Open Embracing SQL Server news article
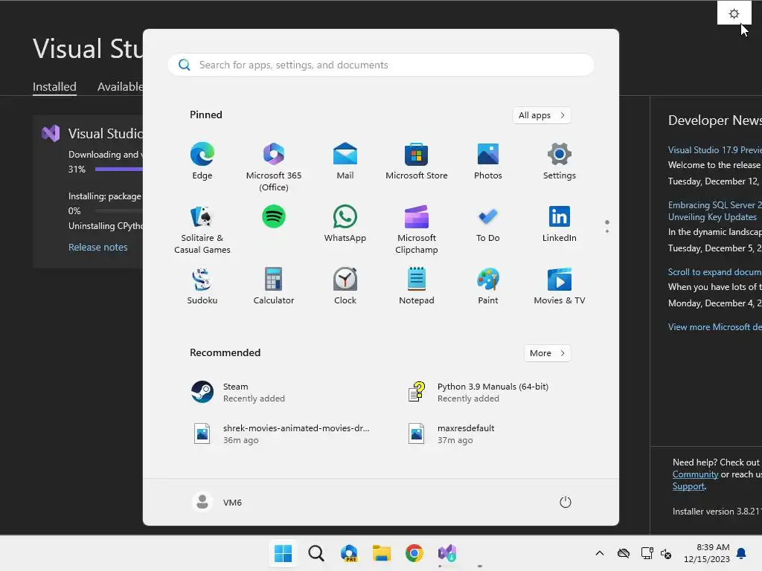Screen dimensions: 762x571 point(714,210)
